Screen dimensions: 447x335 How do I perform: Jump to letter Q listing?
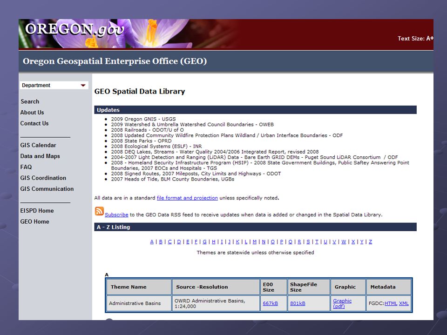tap(290, 241)
